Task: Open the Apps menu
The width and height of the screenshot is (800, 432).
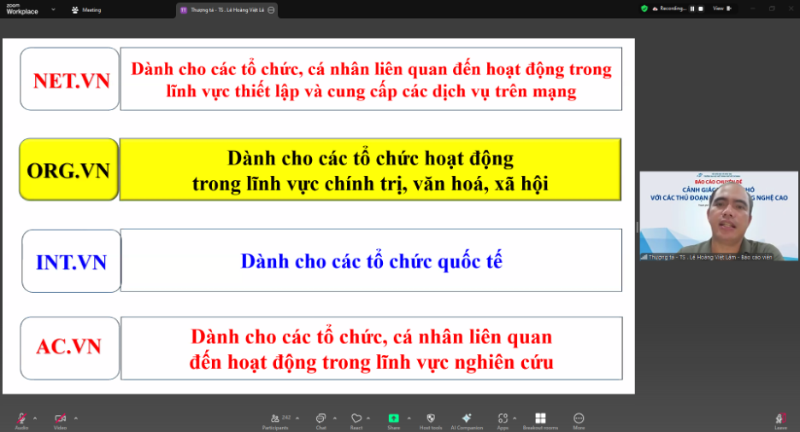Action: (502, 418)
